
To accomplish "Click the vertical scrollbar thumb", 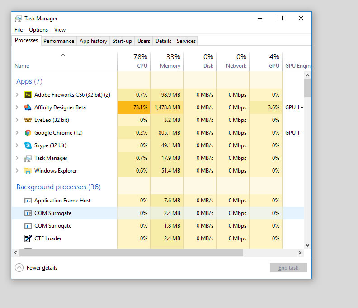I will 307,88.
